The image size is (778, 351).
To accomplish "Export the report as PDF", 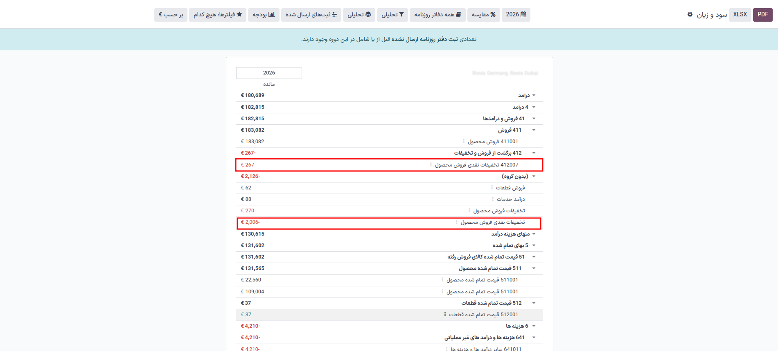I will [x=762, y=14].
